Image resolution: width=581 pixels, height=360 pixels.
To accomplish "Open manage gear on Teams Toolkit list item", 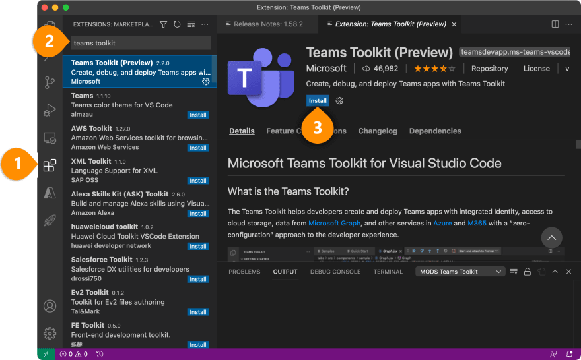I will tap(205, 81).
